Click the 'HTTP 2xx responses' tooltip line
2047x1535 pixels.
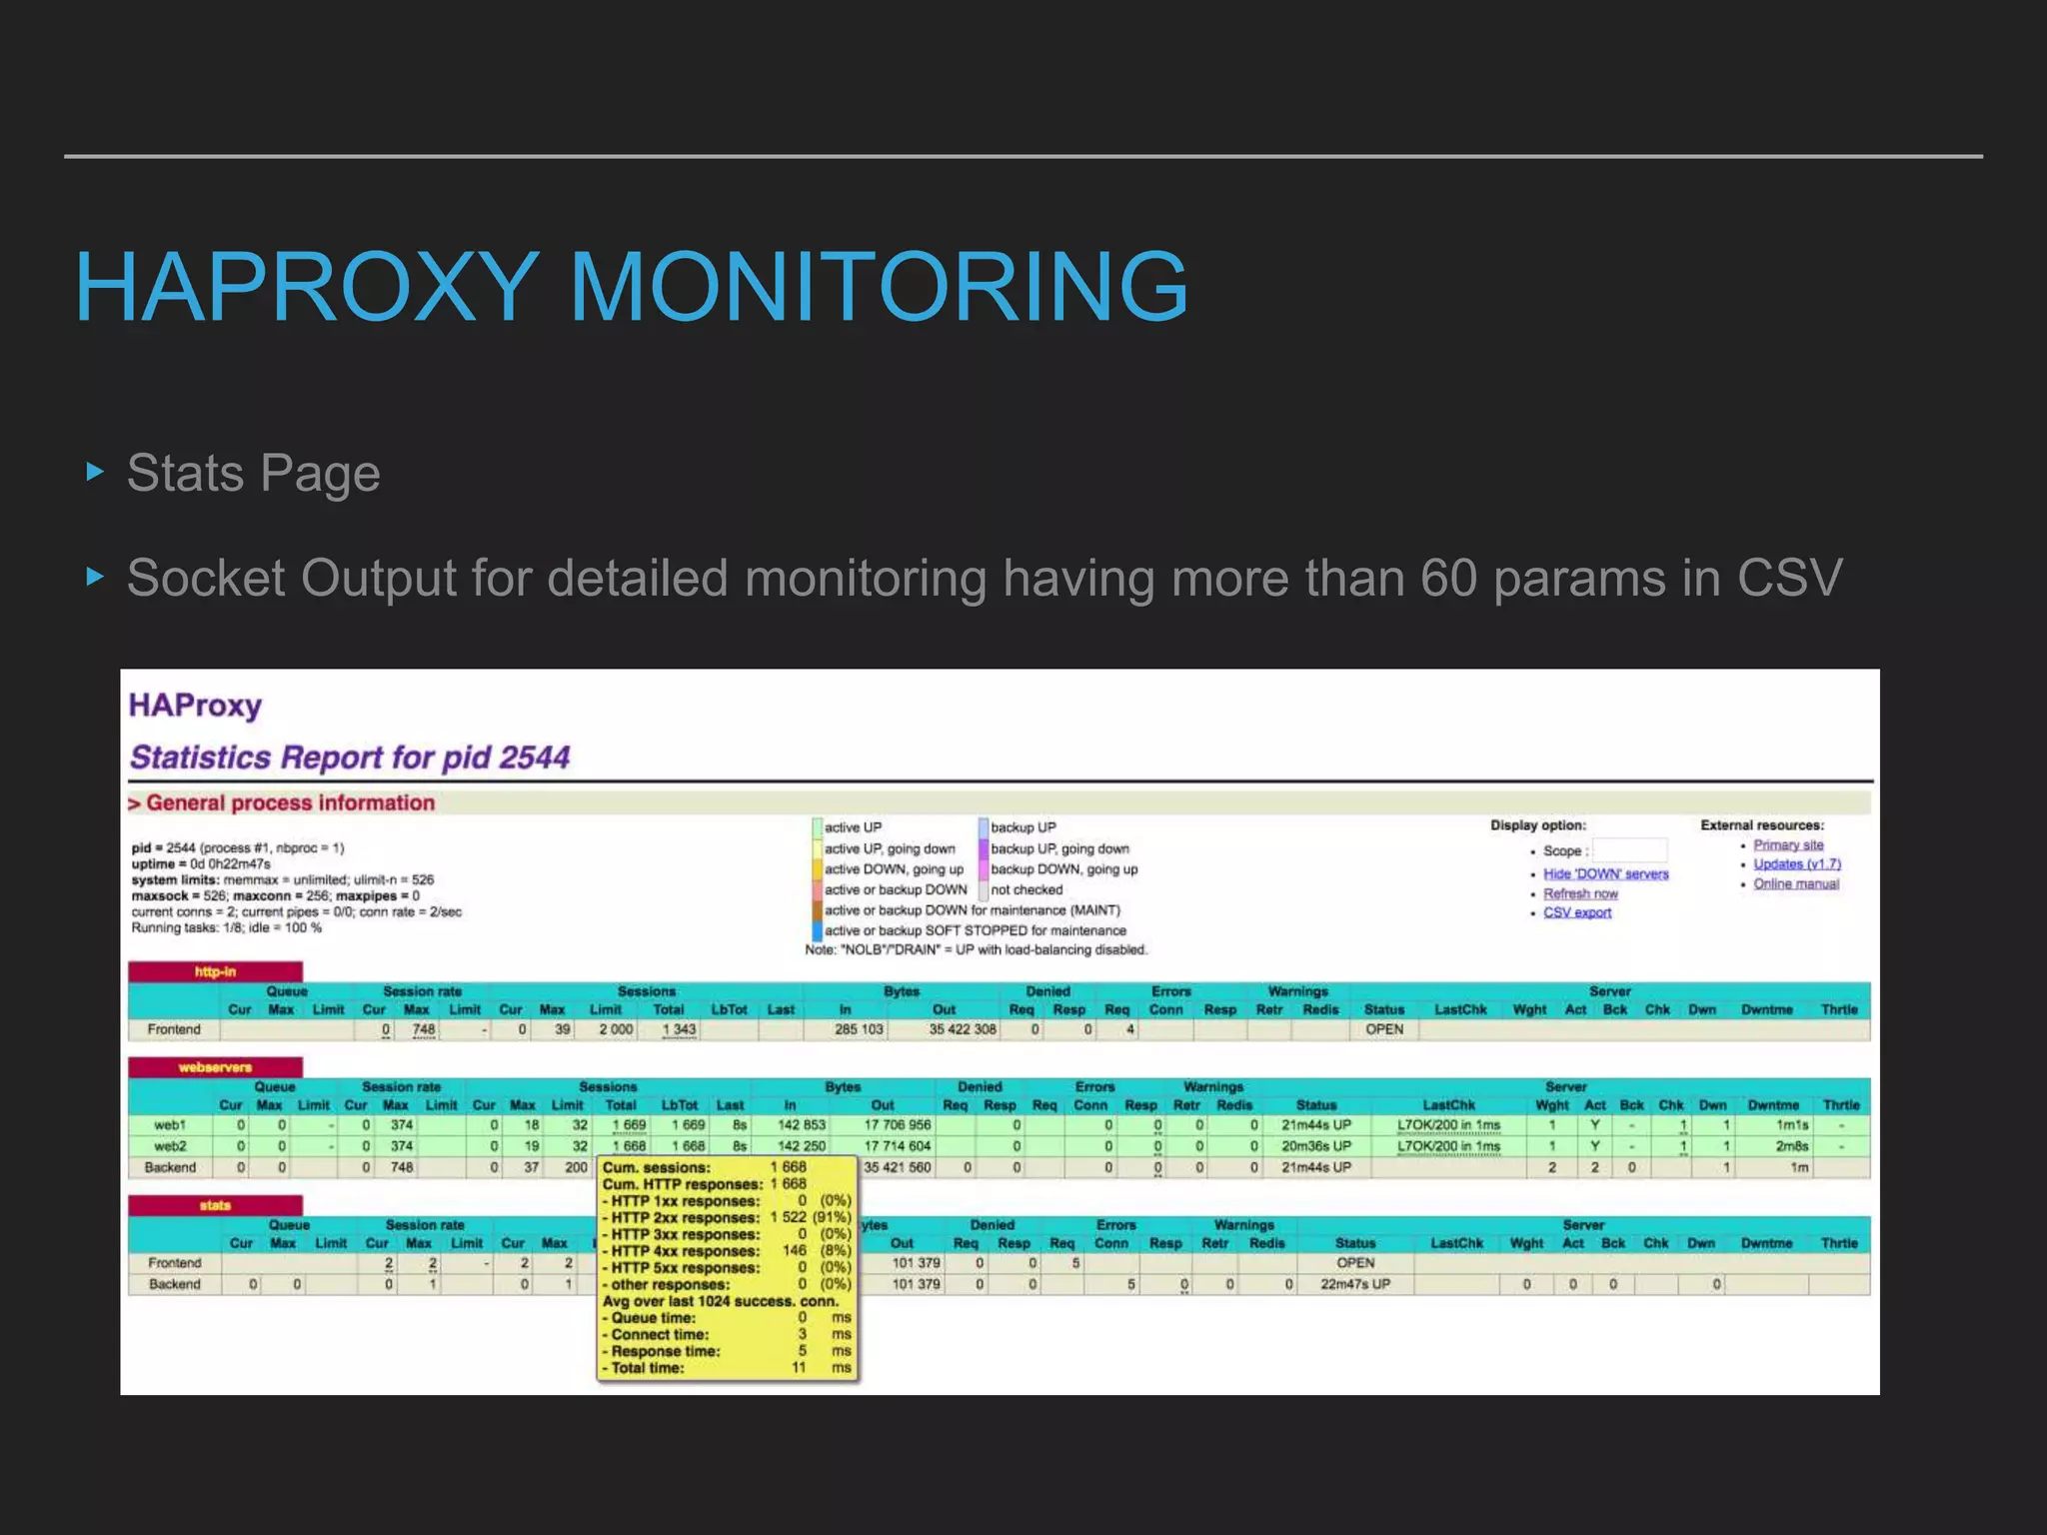[727, 1218]
